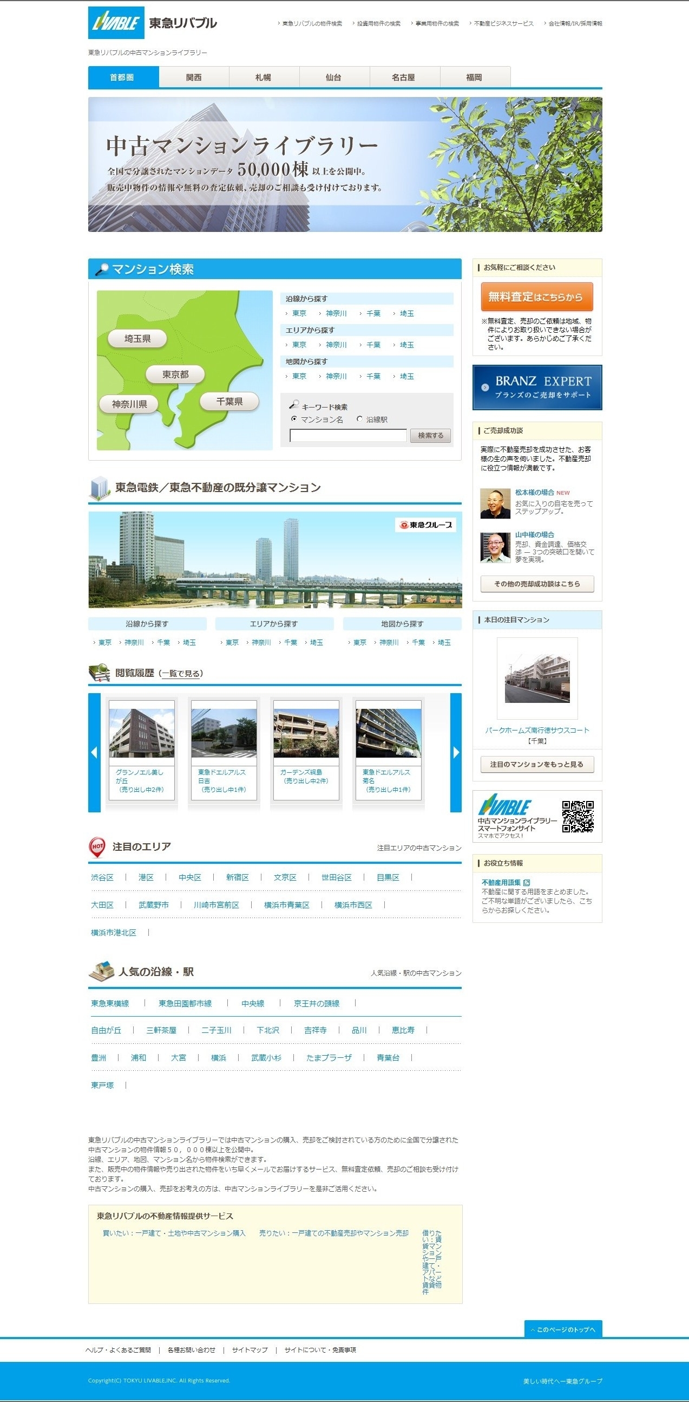Click 美しい時代へ―東急グループ footer link
689x1402 pixels.
(562, 1381)
